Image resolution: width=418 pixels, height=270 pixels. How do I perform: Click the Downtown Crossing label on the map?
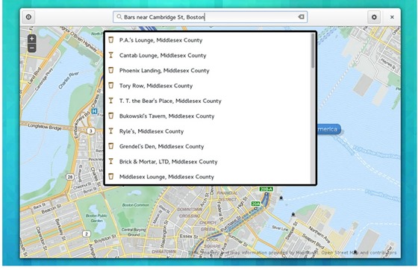190,213
